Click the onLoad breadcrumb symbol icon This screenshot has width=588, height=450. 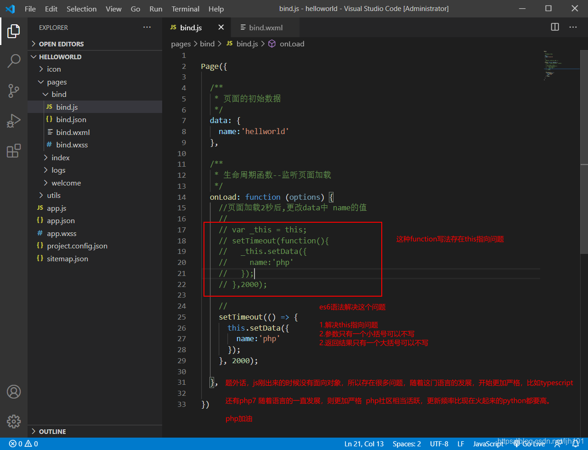pyautogui.click(x=272, y=44)
